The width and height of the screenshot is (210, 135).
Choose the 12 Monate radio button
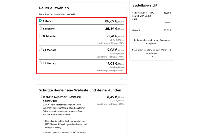pyautogui.click(x=40, y=36)
